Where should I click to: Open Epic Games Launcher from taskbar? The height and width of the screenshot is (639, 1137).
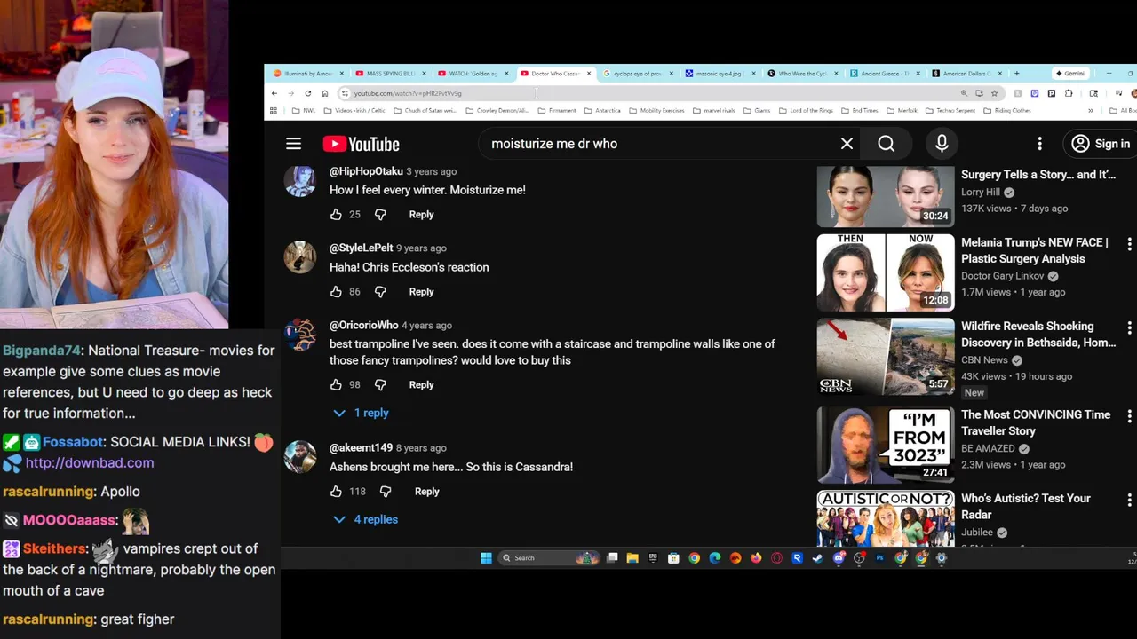coord(653,558)
